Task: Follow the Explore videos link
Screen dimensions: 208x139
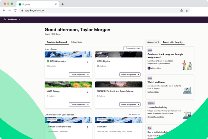Action: coord(153,92)
